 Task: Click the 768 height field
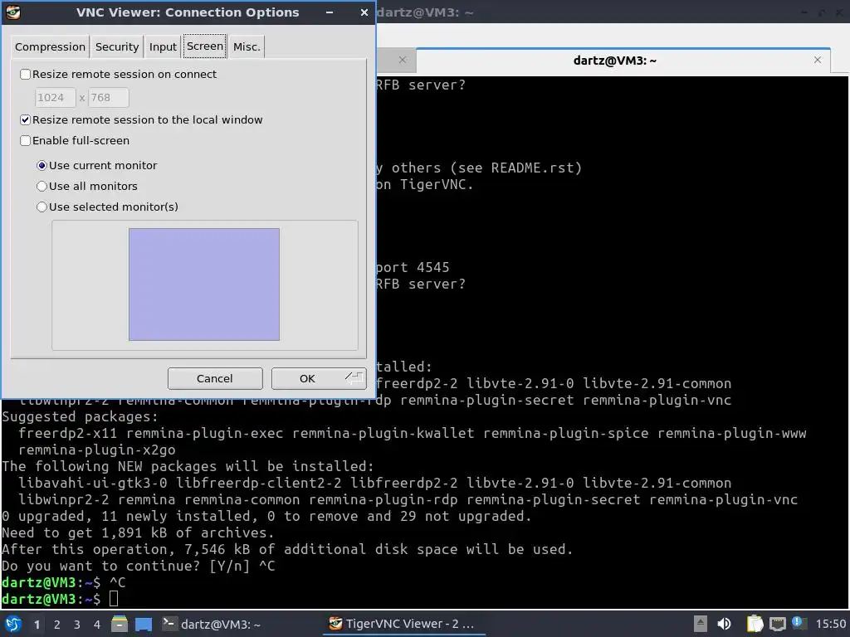point(109,98)
